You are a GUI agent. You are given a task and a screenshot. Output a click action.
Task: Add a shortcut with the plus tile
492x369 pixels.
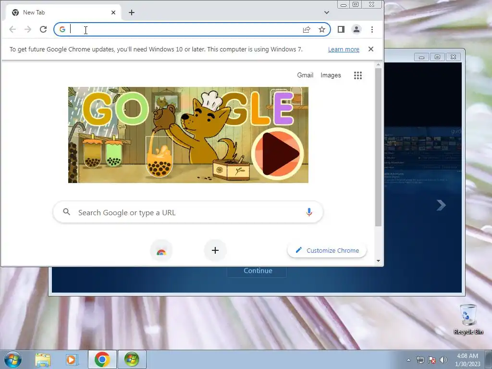pos(215,250)
